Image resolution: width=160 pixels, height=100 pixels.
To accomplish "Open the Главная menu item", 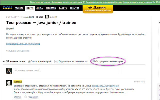I will 19,8.
